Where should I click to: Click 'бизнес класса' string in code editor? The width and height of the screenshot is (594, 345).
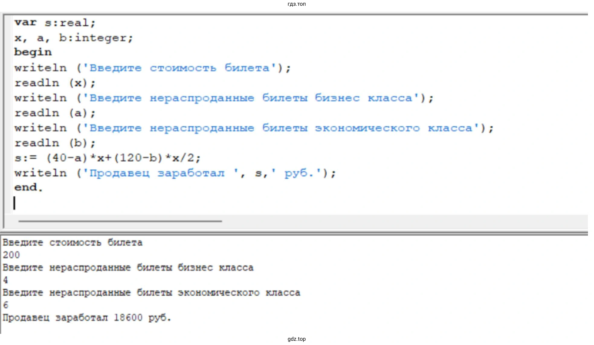pyautogui.click(x=364, y=98)
